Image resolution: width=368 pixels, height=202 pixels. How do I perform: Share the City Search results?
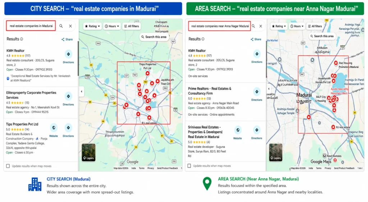[x=67, y=40]
